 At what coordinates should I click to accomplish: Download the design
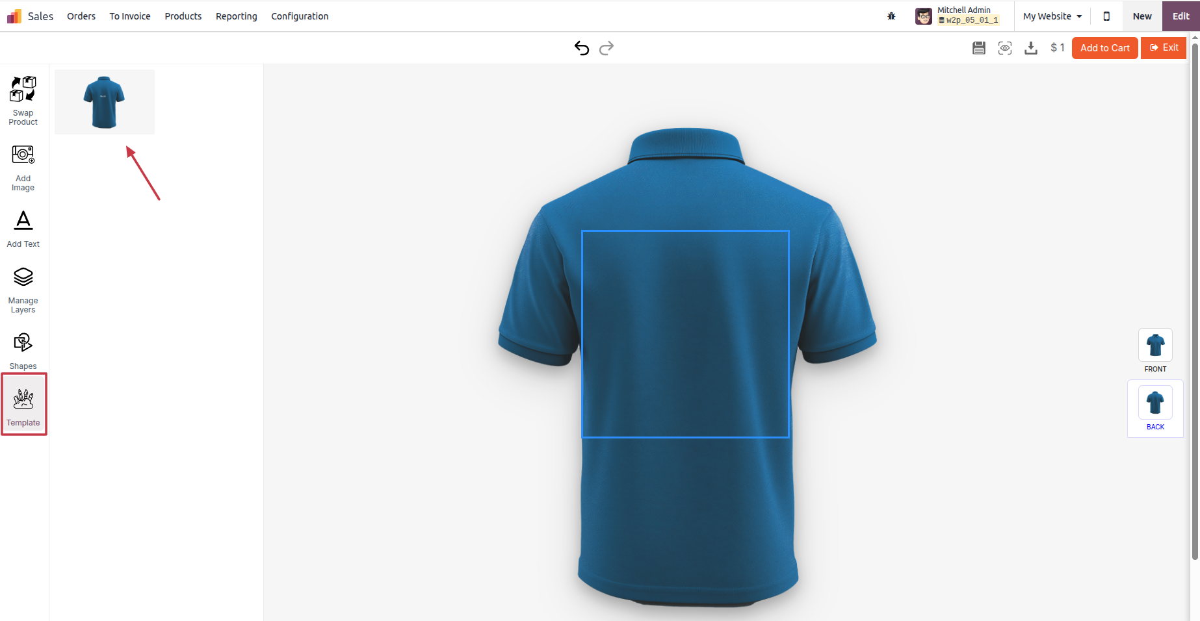1031,48
